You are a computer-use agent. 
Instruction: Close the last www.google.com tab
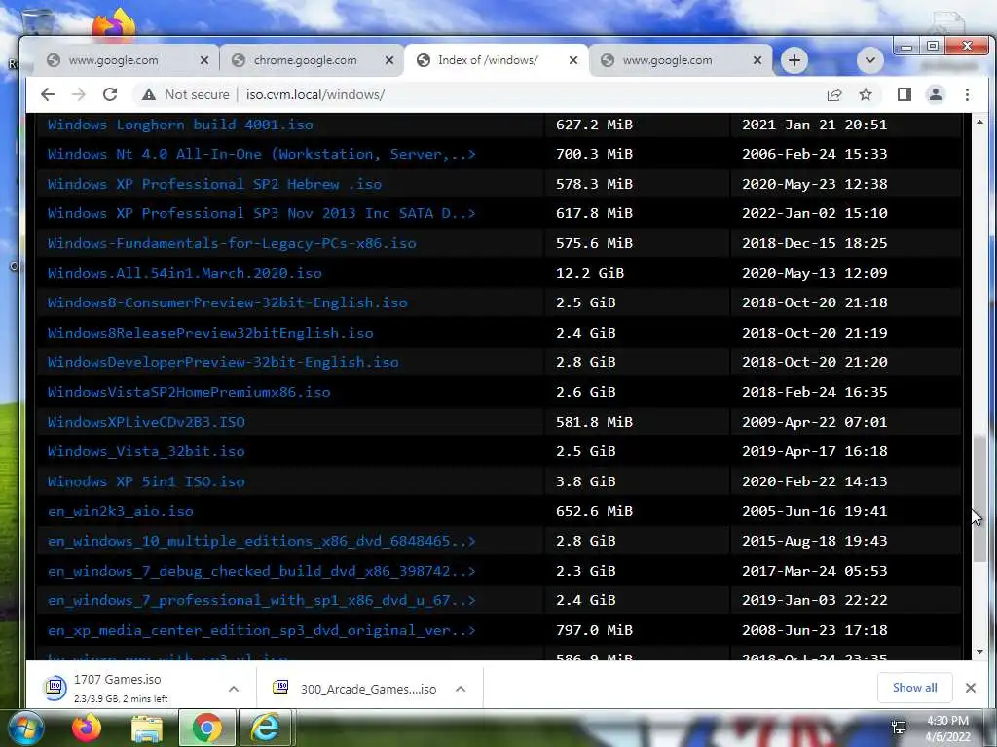pyautogui.click(x=757, y=60)
